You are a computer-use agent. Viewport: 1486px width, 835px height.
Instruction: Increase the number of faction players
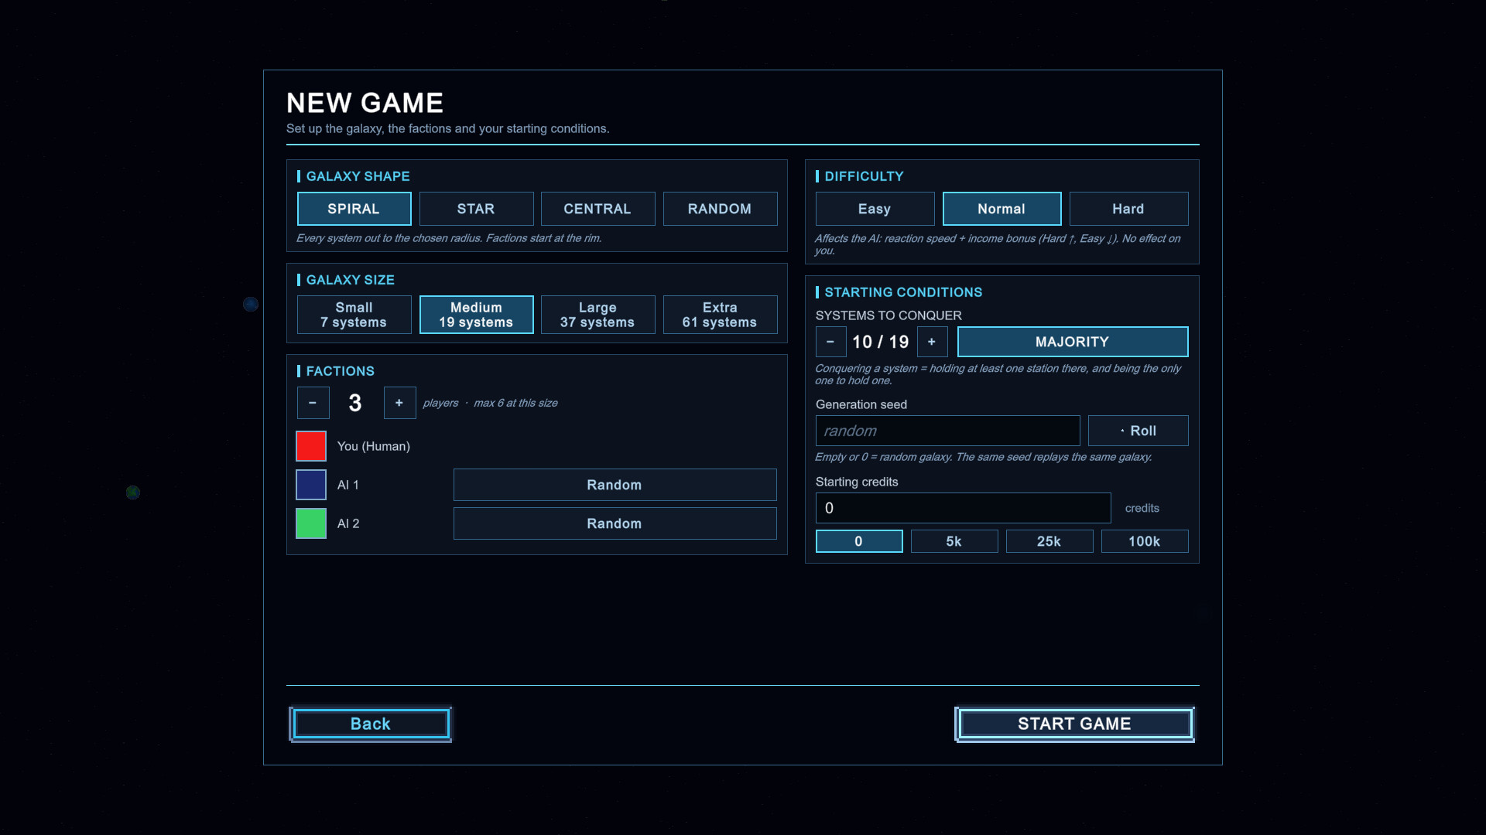399,403
